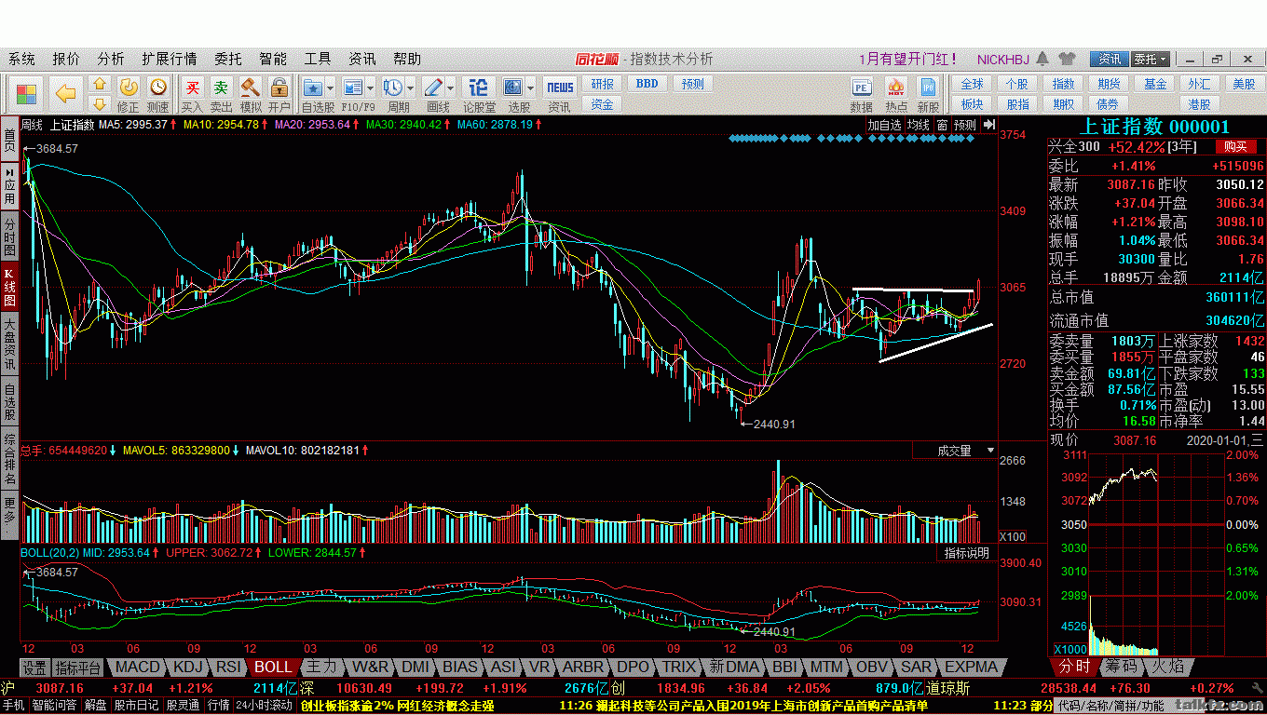Image resolution: width=1267 pixels, height=715 pixels.
Task: Click the 全球 market button
Action: [x=972, y=84]
